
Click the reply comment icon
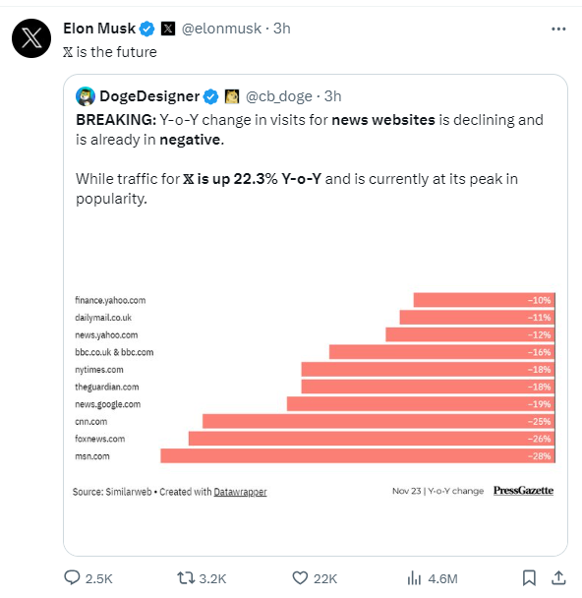point(72,577)
